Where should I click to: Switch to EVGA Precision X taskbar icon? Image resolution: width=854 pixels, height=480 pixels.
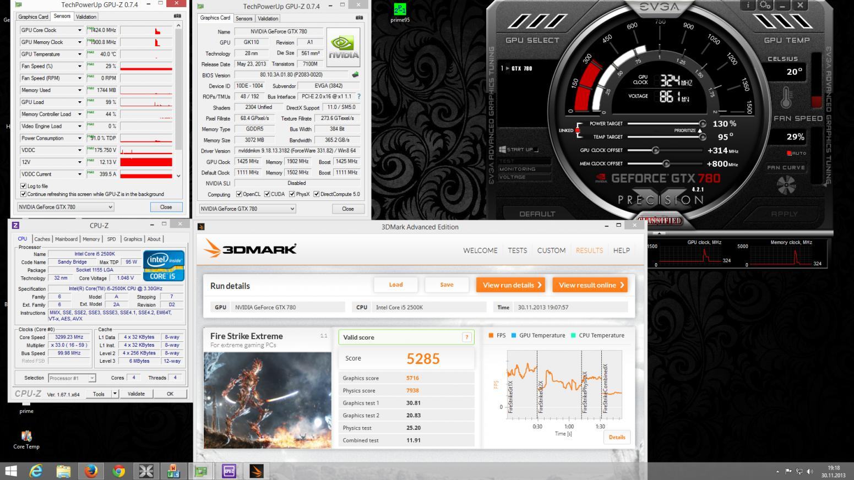(146, 471)
